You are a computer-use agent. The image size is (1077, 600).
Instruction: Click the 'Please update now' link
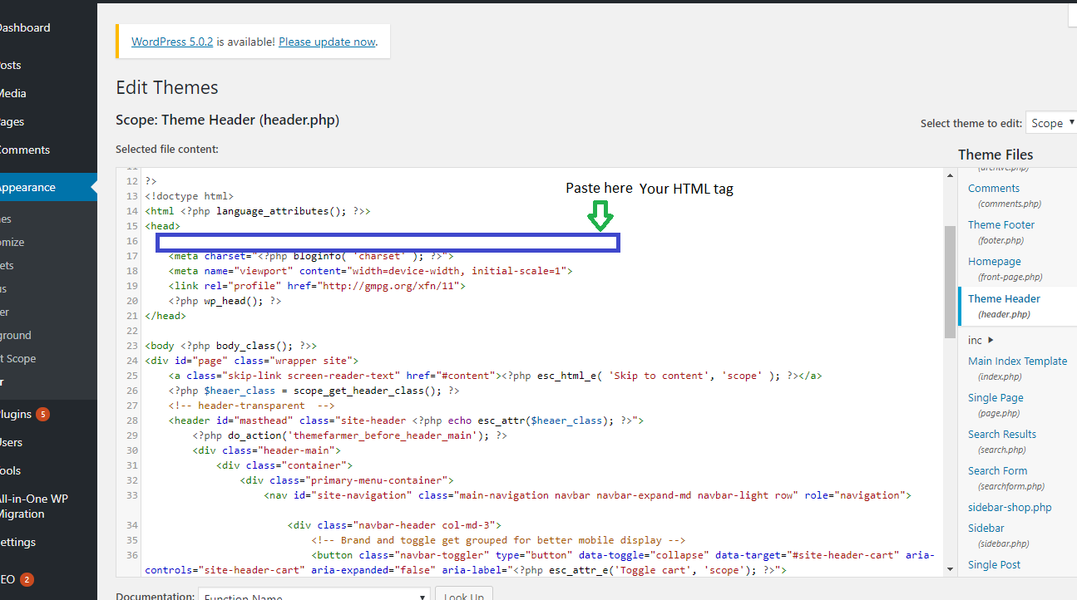pyautogui.click(x=328, y=42)
